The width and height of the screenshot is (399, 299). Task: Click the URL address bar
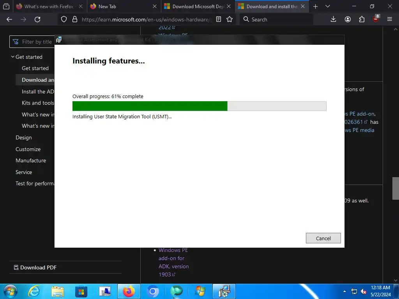[x=147, y=19]
